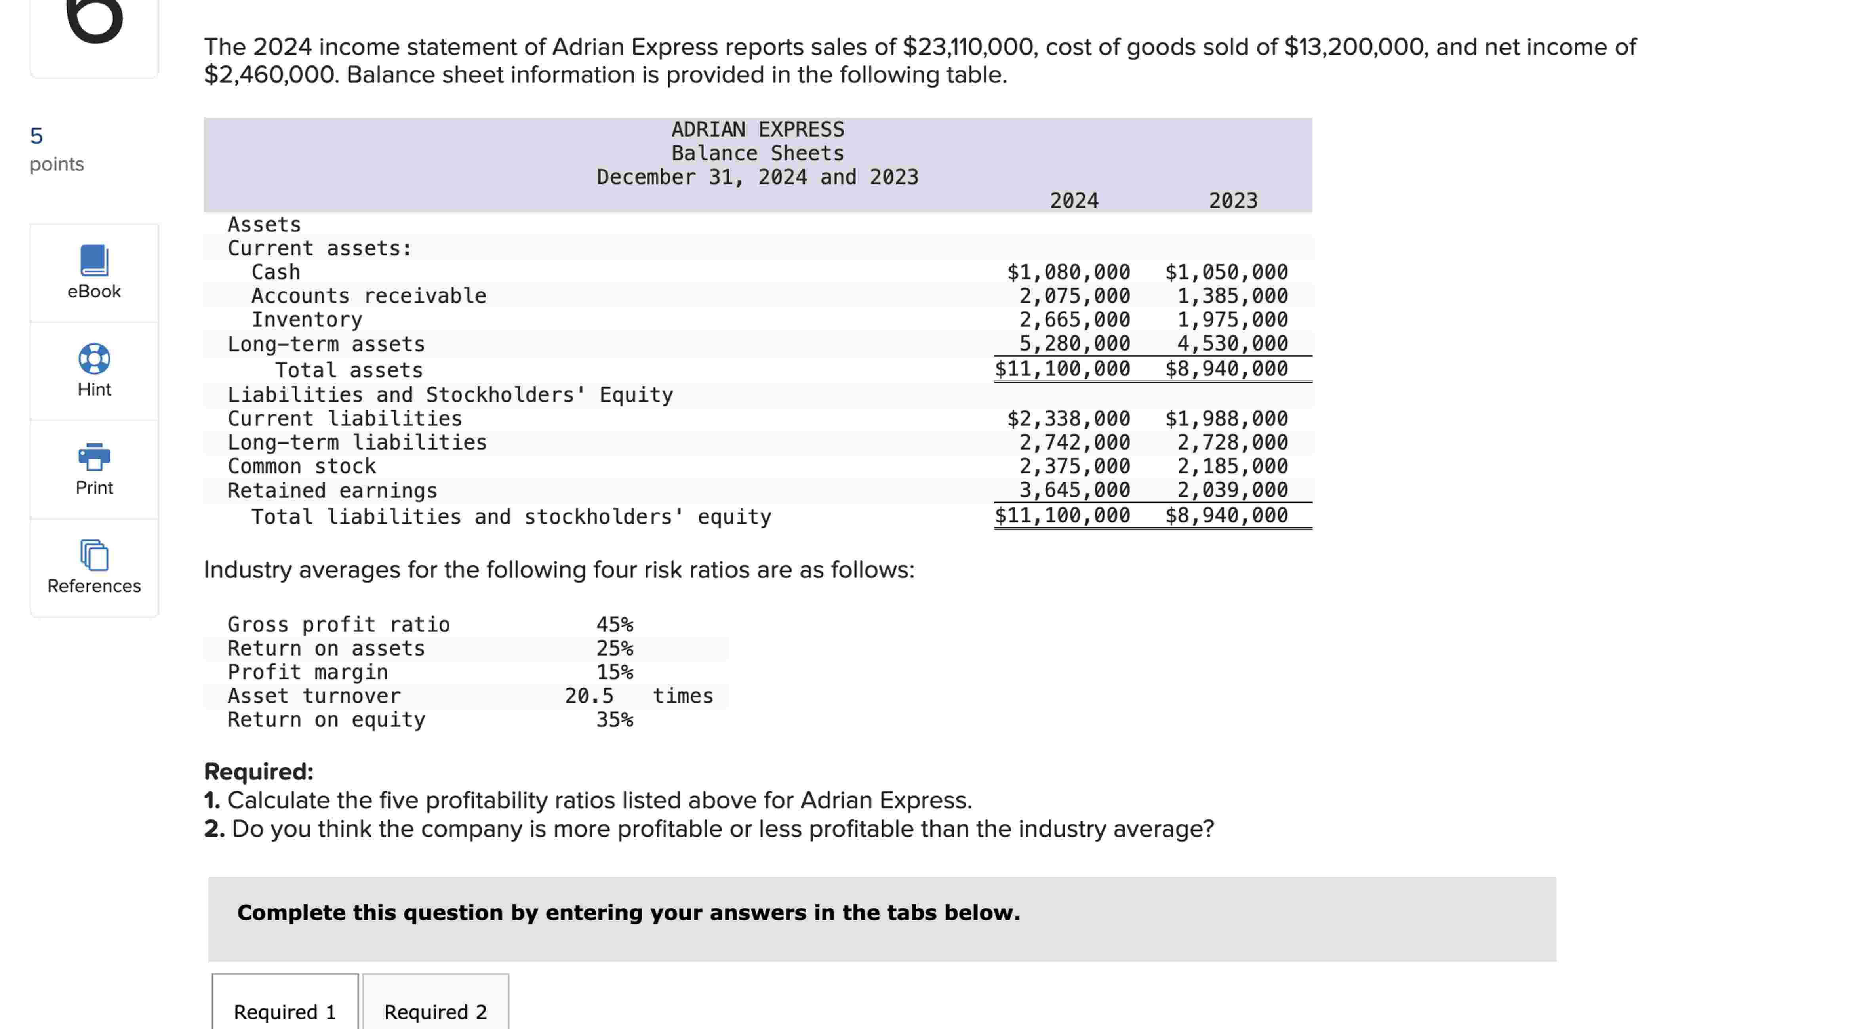
Task: Click the References label
Action: [95, 586]
